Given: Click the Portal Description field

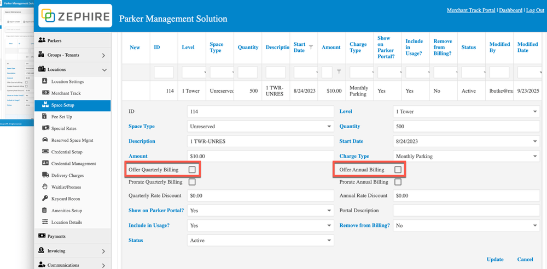Looking at the screenshot, I should pos(467,211).
